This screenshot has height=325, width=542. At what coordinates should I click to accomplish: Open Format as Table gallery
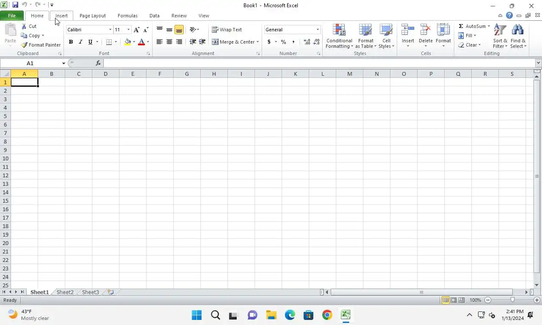(x=365, y=36)
